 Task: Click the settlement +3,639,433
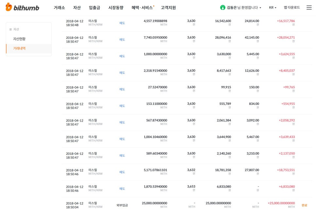287,137
